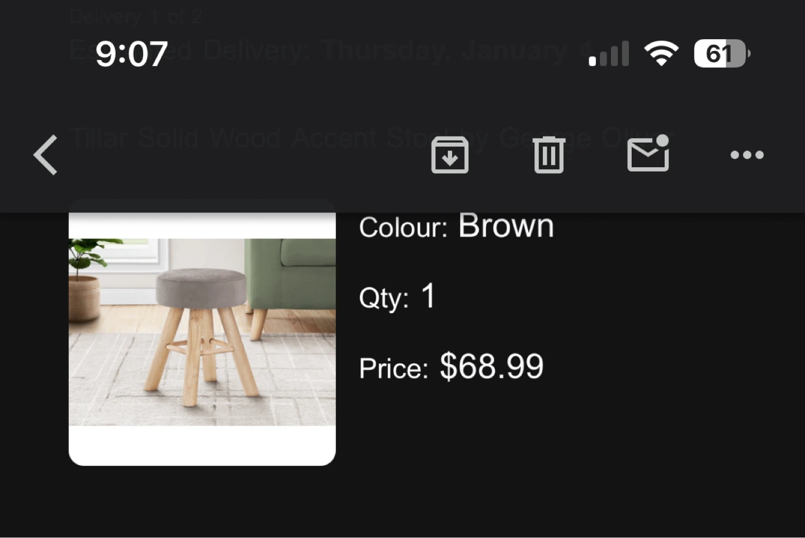This screenshot has height=538, width=805.
Task: Click the $68.99 price
Action: (x=491, y=367)
